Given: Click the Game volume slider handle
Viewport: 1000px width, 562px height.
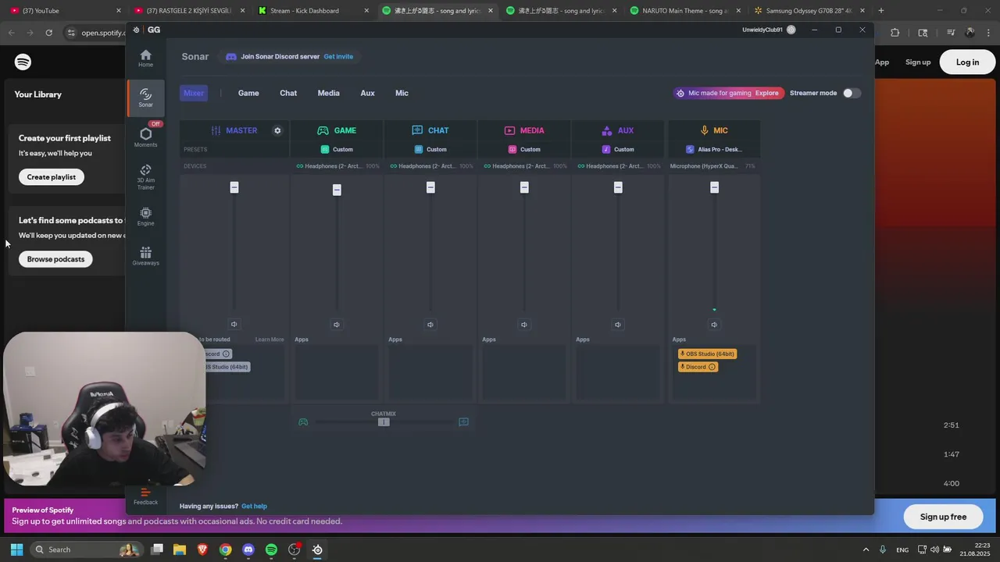Looking at the screenshot, I should [337, 190].
